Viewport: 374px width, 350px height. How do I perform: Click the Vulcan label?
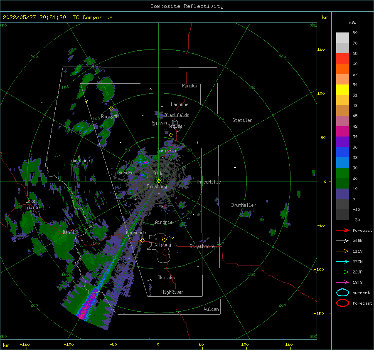click(x=211, y=309)
